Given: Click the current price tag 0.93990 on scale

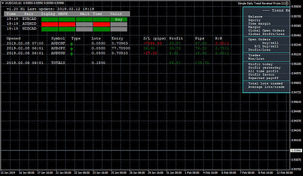Looking at the screenshot, I should point(296,150).
